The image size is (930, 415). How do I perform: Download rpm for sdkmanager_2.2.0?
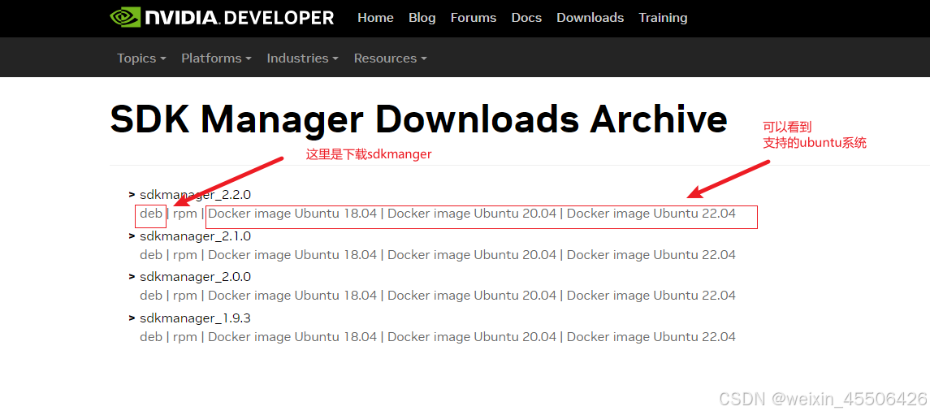click(x=185, y=214)
